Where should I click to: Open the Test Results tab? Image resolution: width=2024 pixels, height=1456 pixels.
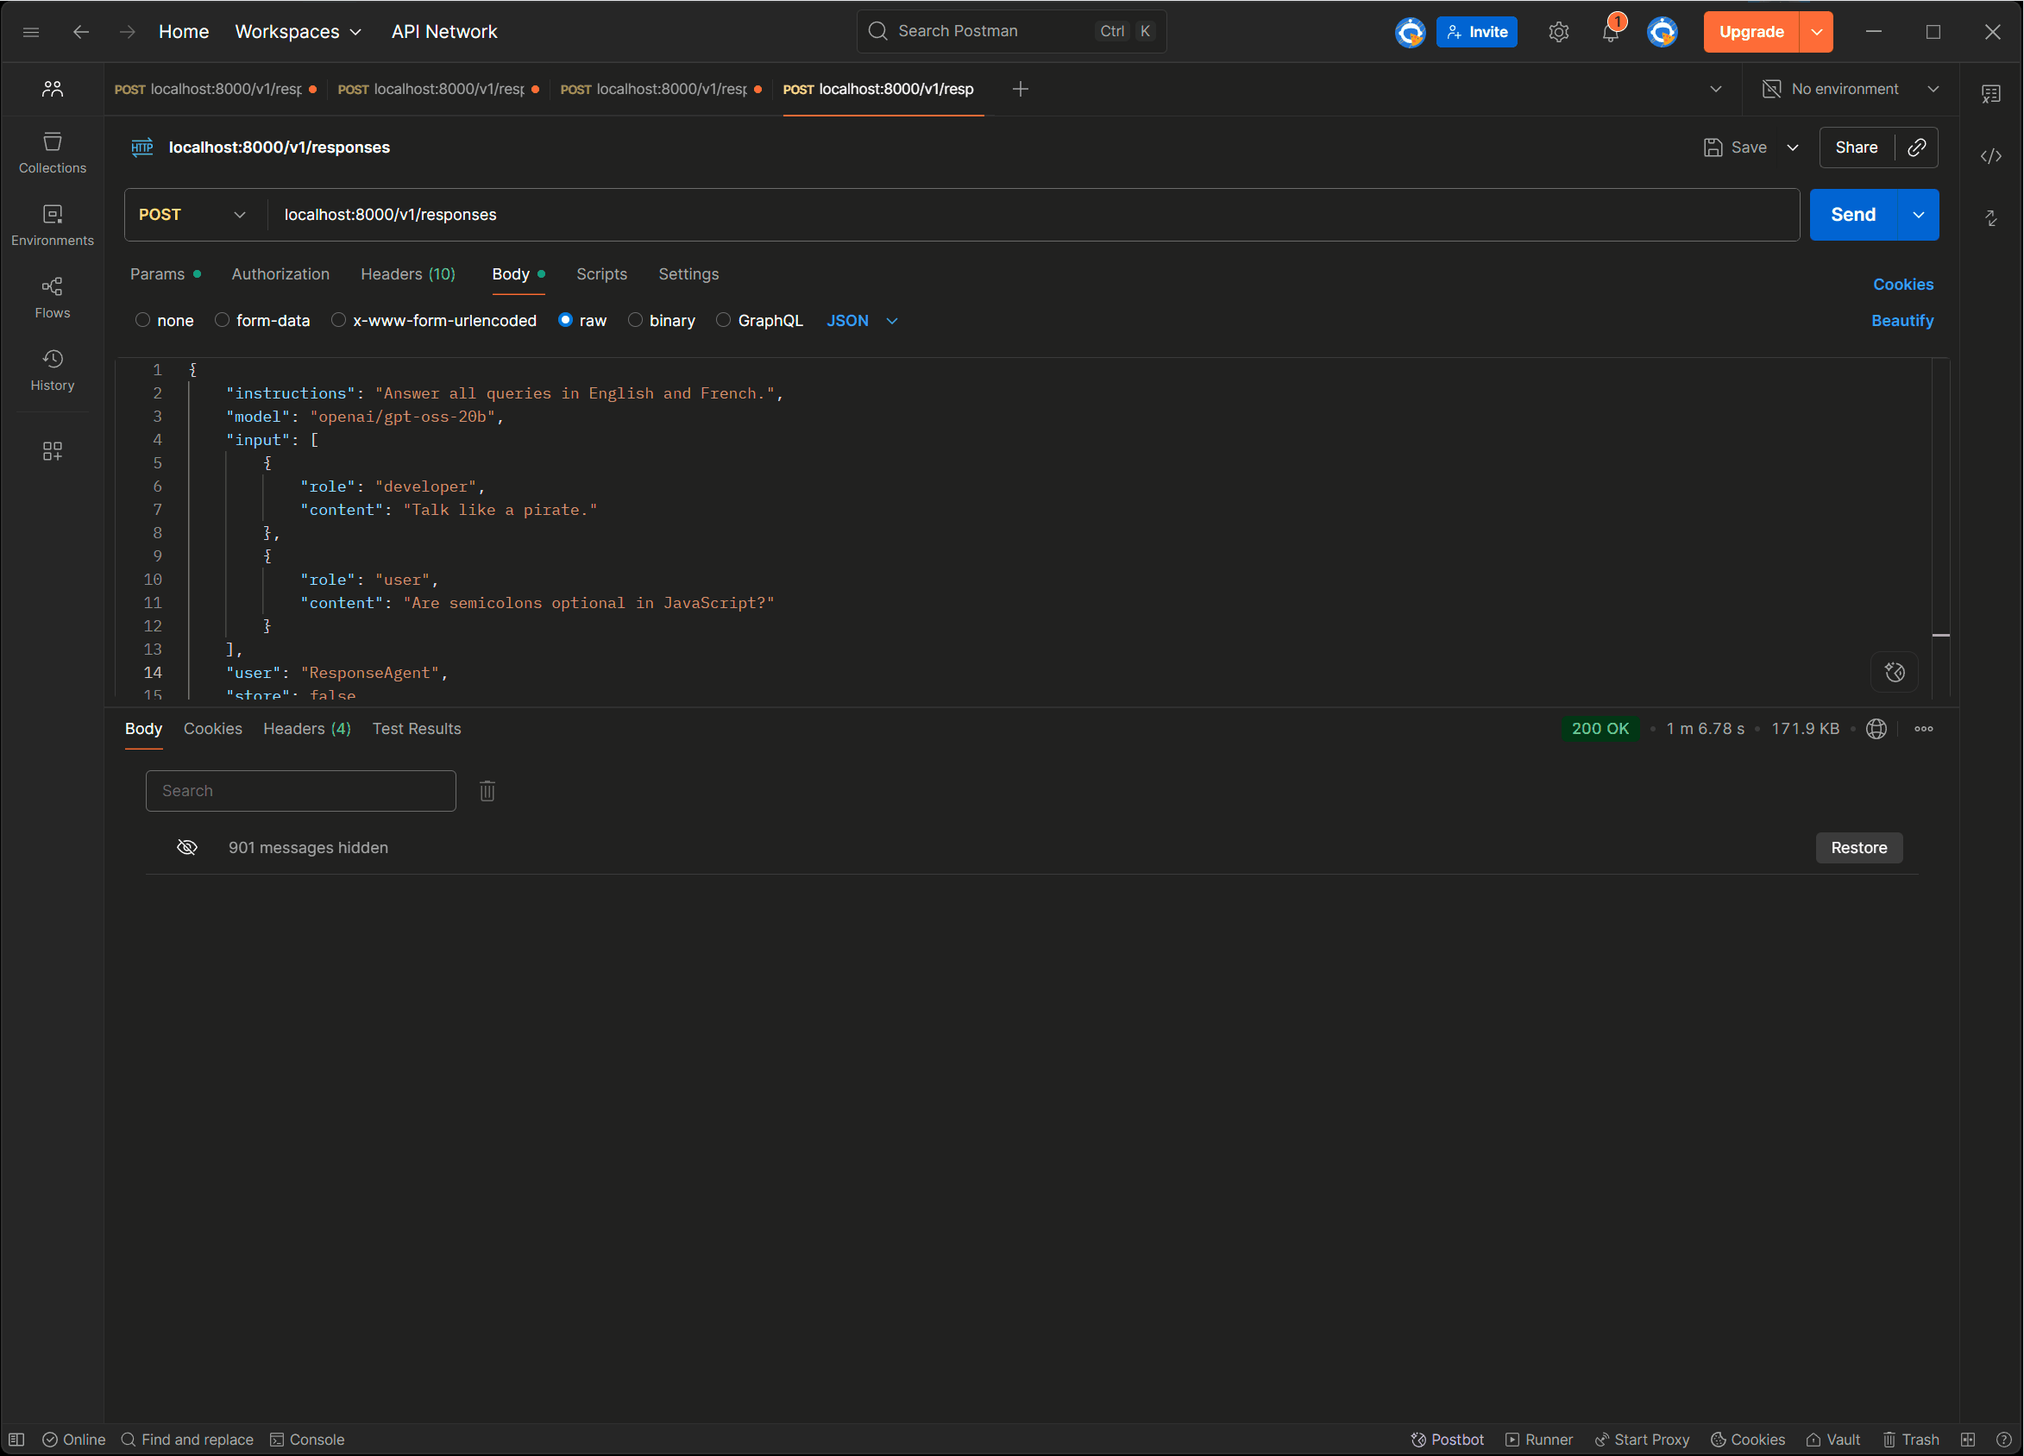pos(416,729)
